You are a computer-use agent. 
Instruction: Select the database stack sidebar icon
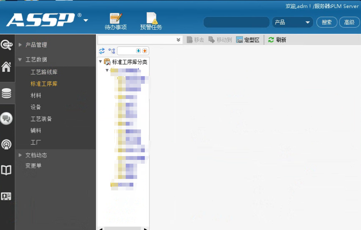click(6, 93)
